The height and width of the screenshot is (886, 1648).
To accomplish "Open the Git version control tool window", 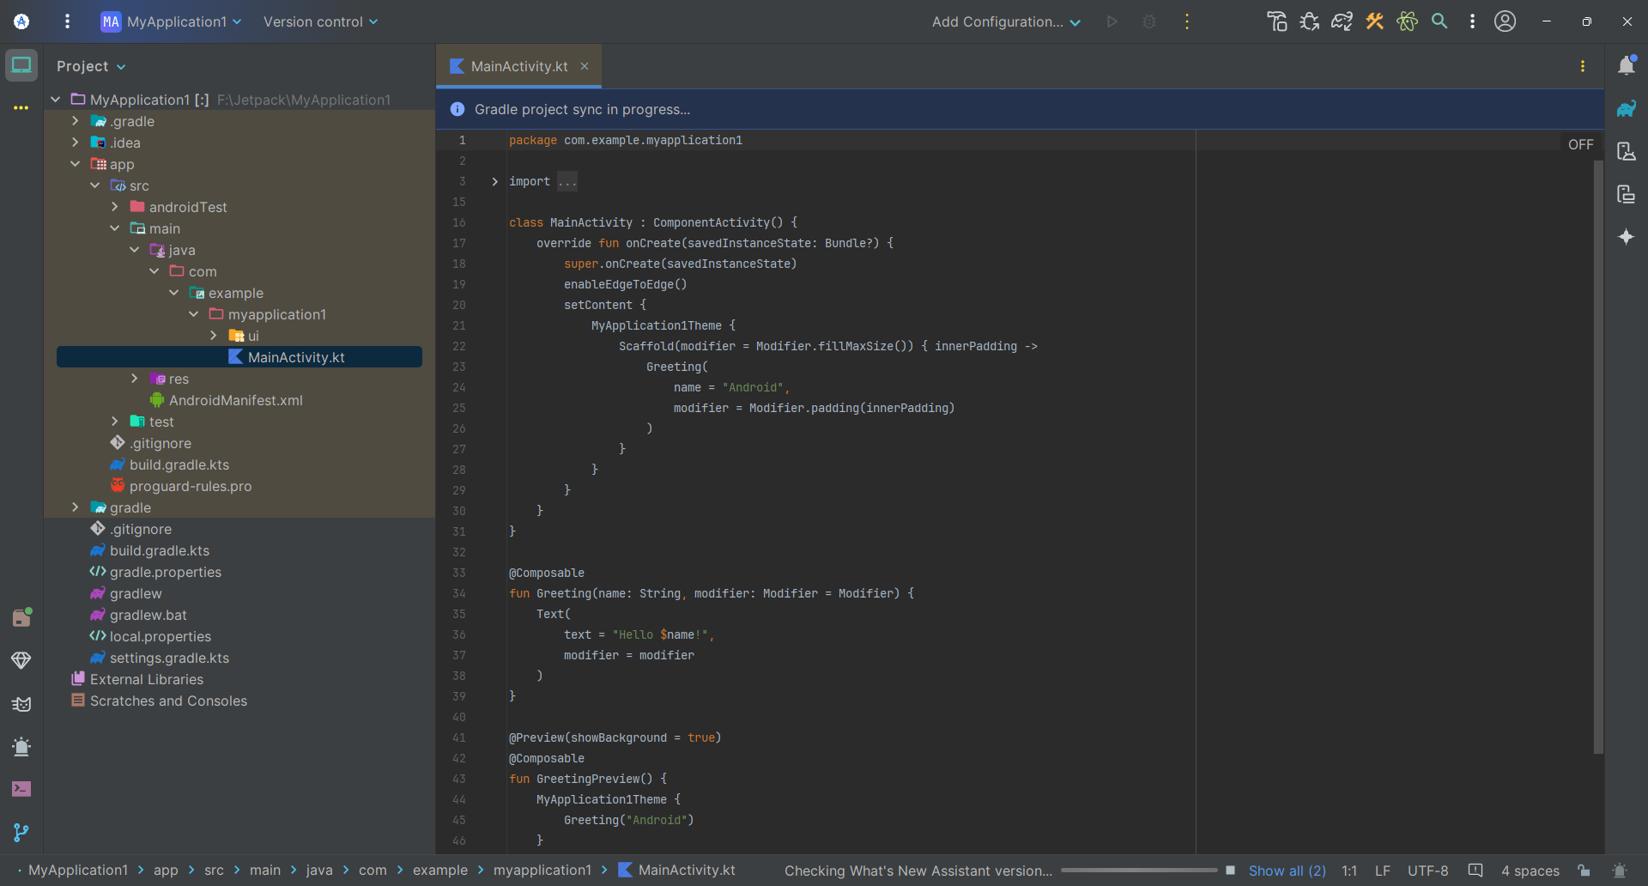I will (x=21, y=832).
